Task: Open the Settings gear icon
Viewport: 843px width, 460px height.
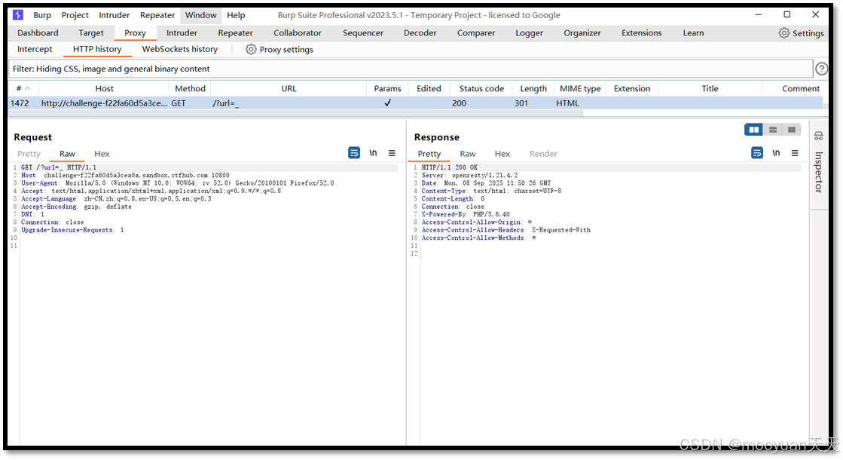Action: click(783, 33)
